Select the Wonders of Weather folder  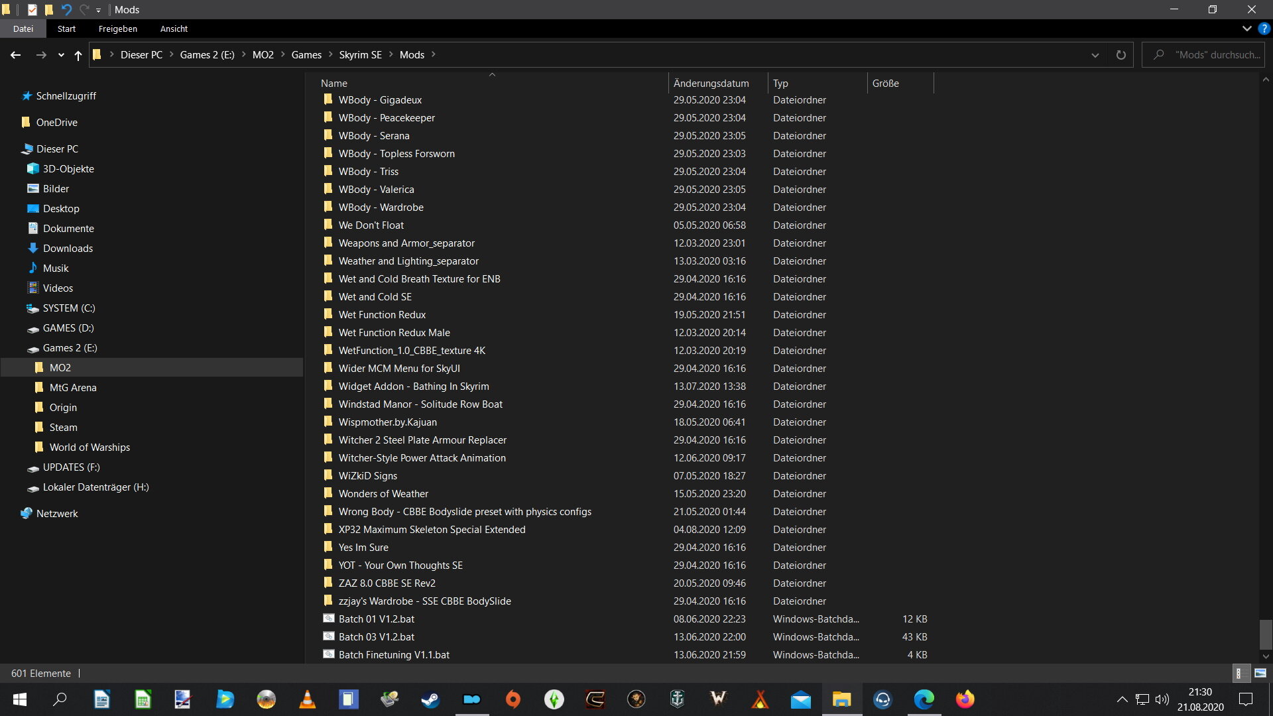click(383, 493)
